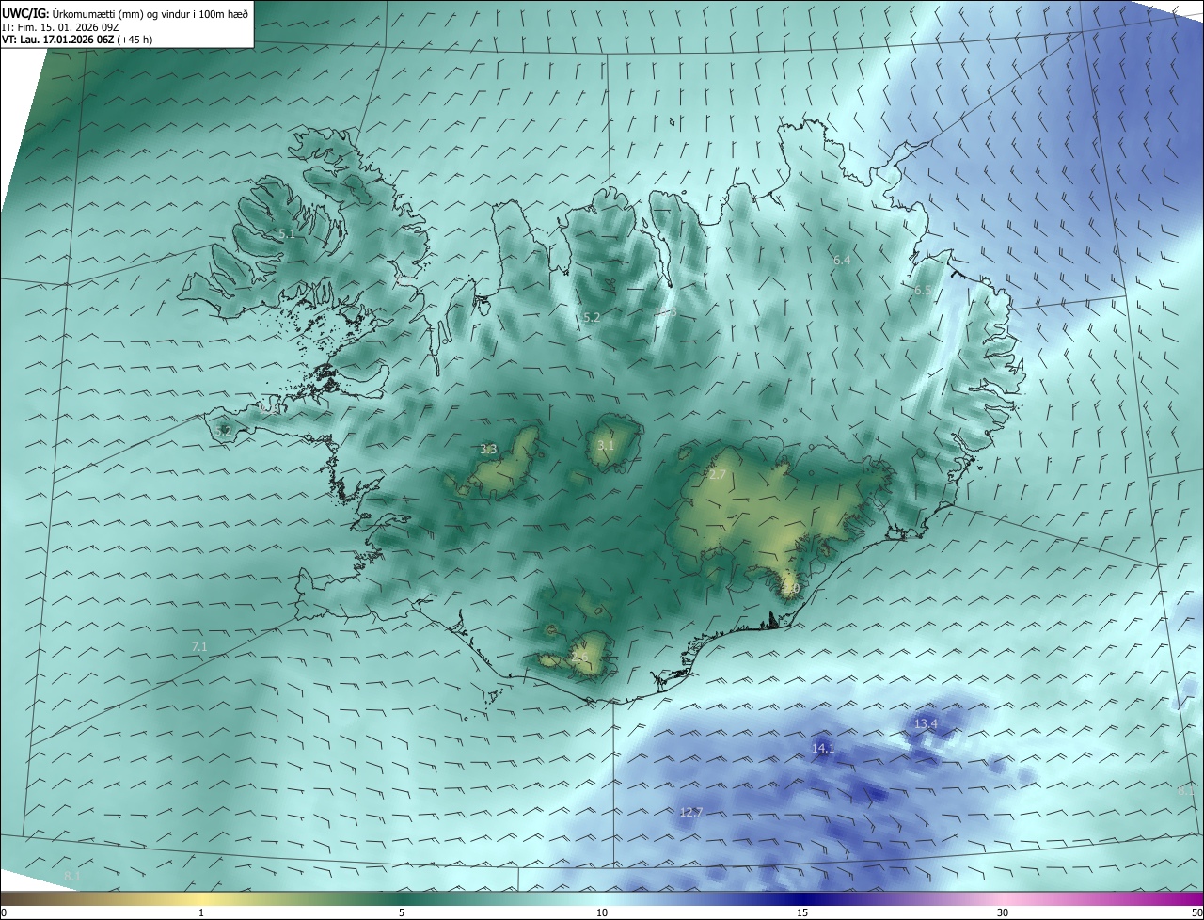The height and width of the screenshot is (920, 1204).
Task: Select the 3.1 value label
Action: (605, 446)
